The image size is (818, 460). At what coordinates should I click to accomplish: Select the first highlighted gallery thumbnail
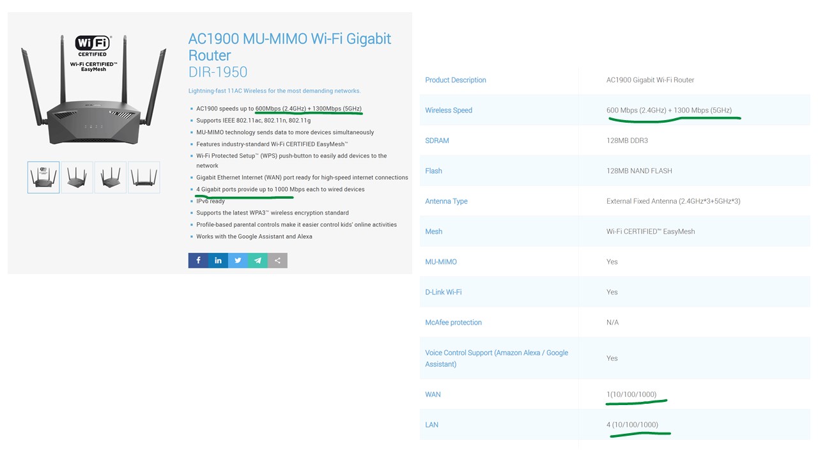pyautogui.click(x=43, y=178)
